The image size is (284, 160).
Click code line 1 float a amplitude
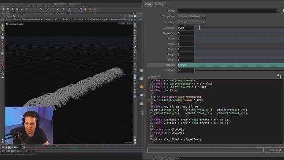175,80
